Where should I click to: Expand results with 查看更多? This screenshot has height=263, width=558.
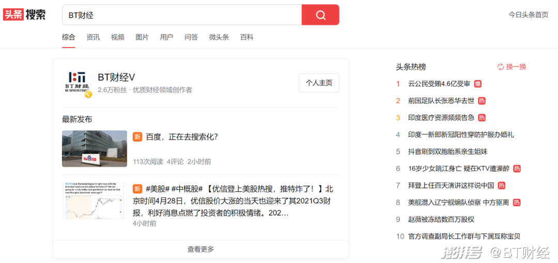coord(200,249)
